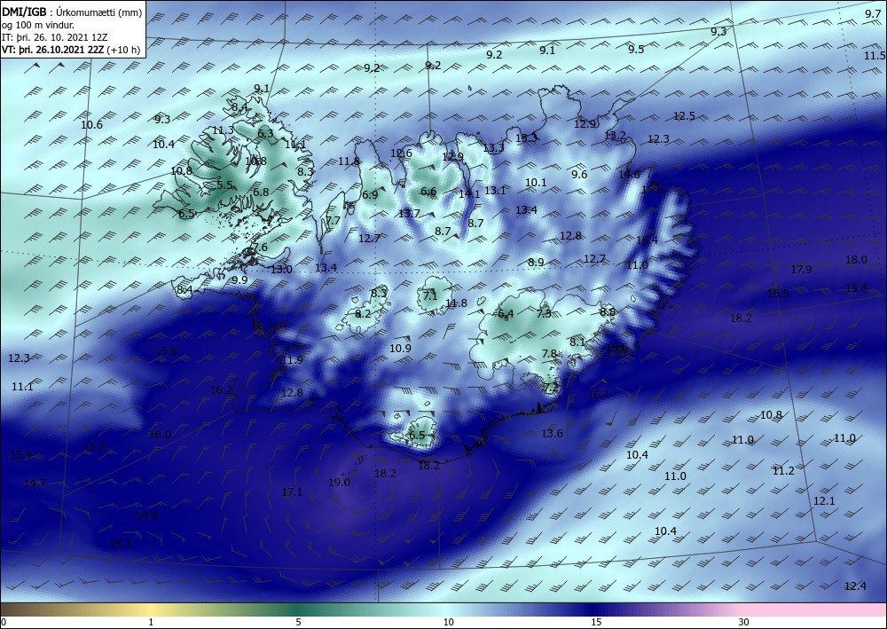
Task: Click the 8.9 value in central Iceland
Action: click(x=536, y=263)
